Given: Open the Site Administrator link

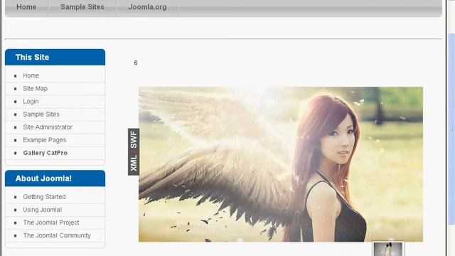Looking at the screenshot, I should point(48,127).
